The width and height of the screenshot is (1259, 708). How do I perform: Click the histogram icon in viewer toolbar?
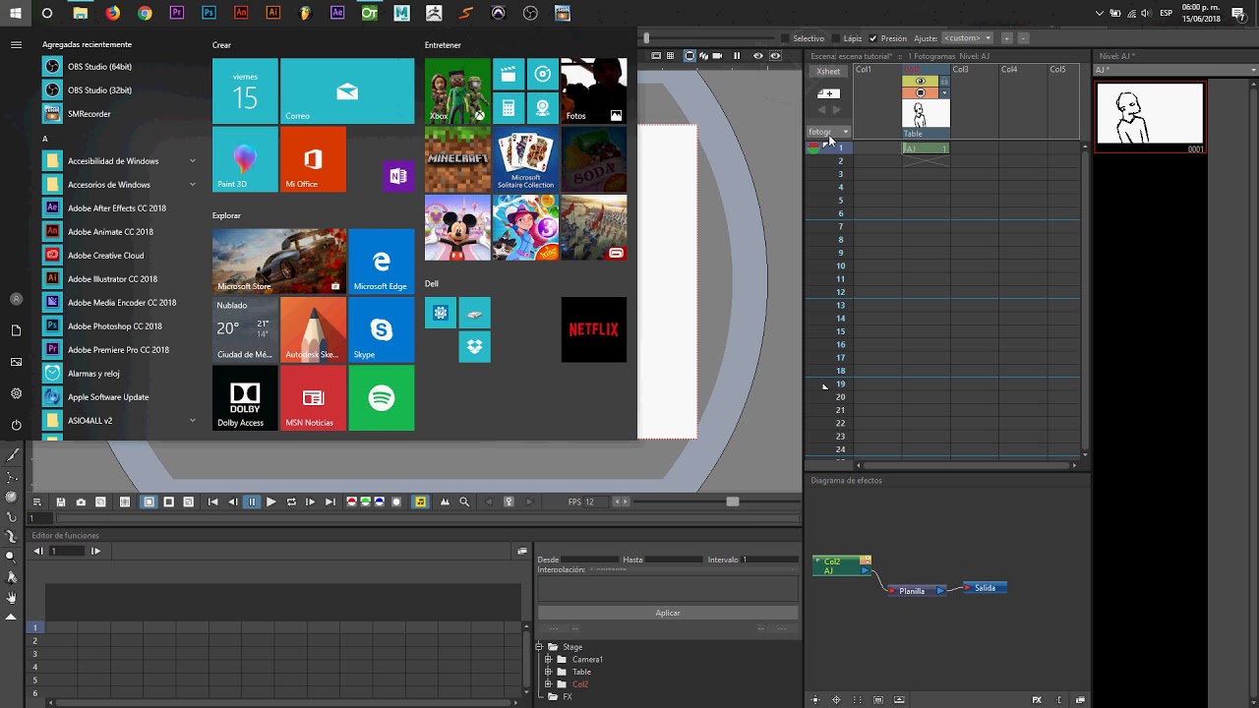(x=445, y=501)
